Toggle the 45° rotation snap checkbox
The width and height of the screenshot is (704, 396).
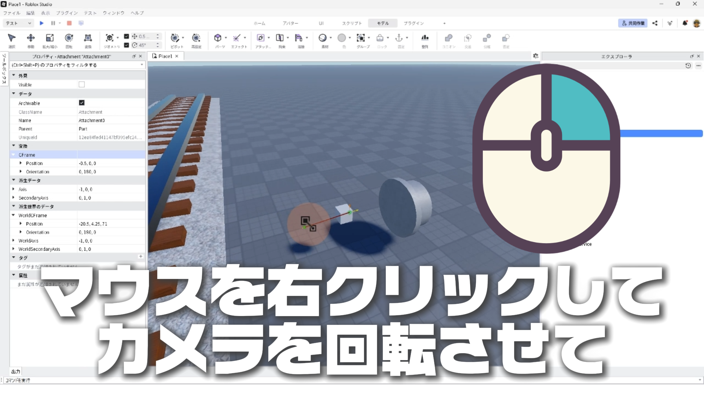126,45
